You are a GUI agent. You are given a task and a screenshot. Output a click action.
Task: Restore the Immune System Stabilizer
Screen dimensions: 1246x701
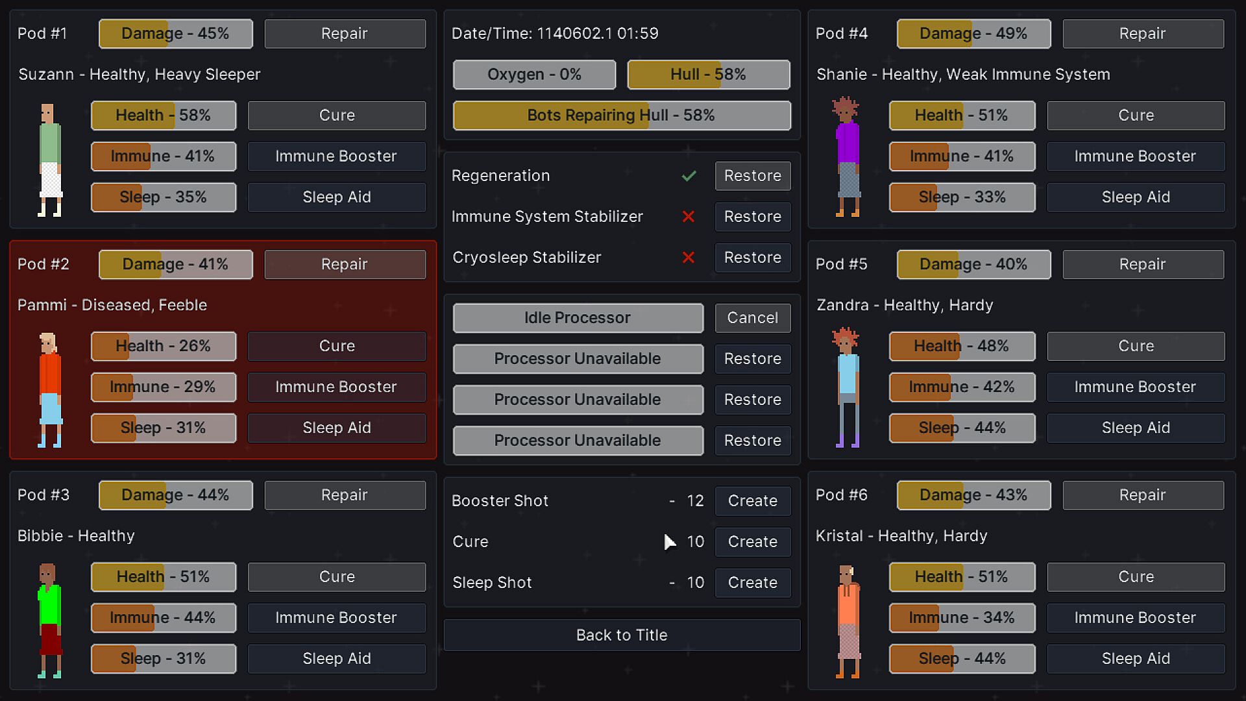[752, 217]
